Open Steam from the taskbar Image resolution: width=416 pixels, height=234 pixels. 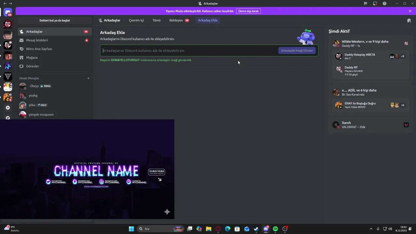(256, 229)
